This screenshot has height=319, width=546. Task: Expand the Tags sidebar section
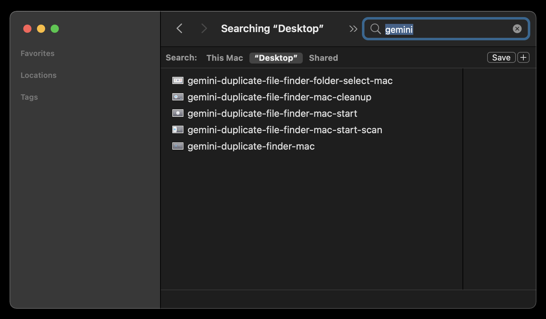29,97
